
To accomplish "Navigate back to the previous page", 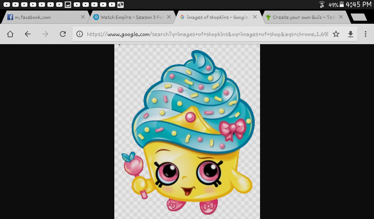I will click(28, 34).
